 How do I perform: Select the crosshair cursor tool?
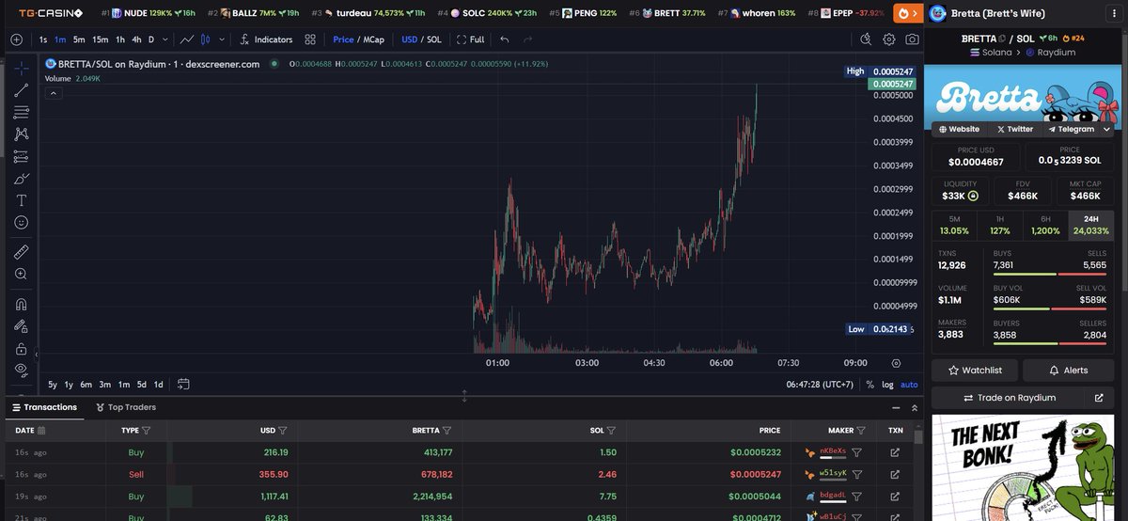pos(21,69)
